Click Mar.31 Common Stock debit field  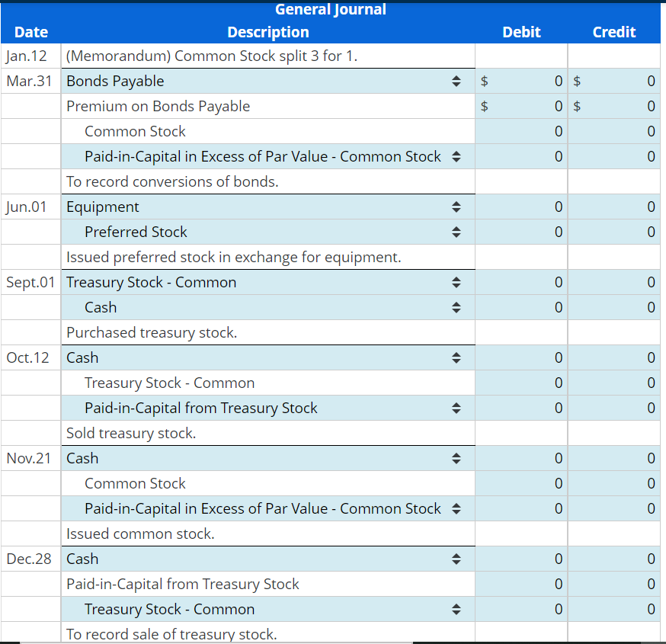pyautogui.click(x=521, y=131)
